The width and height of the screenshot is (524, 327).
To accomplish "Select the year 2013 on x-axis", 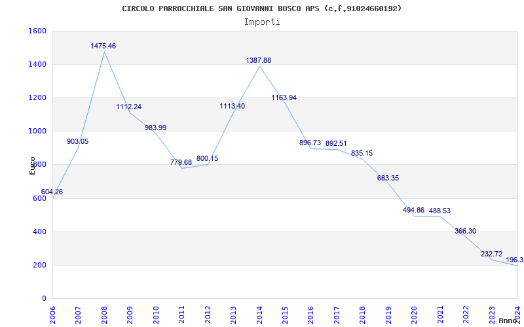I will (x=233, y=315).
